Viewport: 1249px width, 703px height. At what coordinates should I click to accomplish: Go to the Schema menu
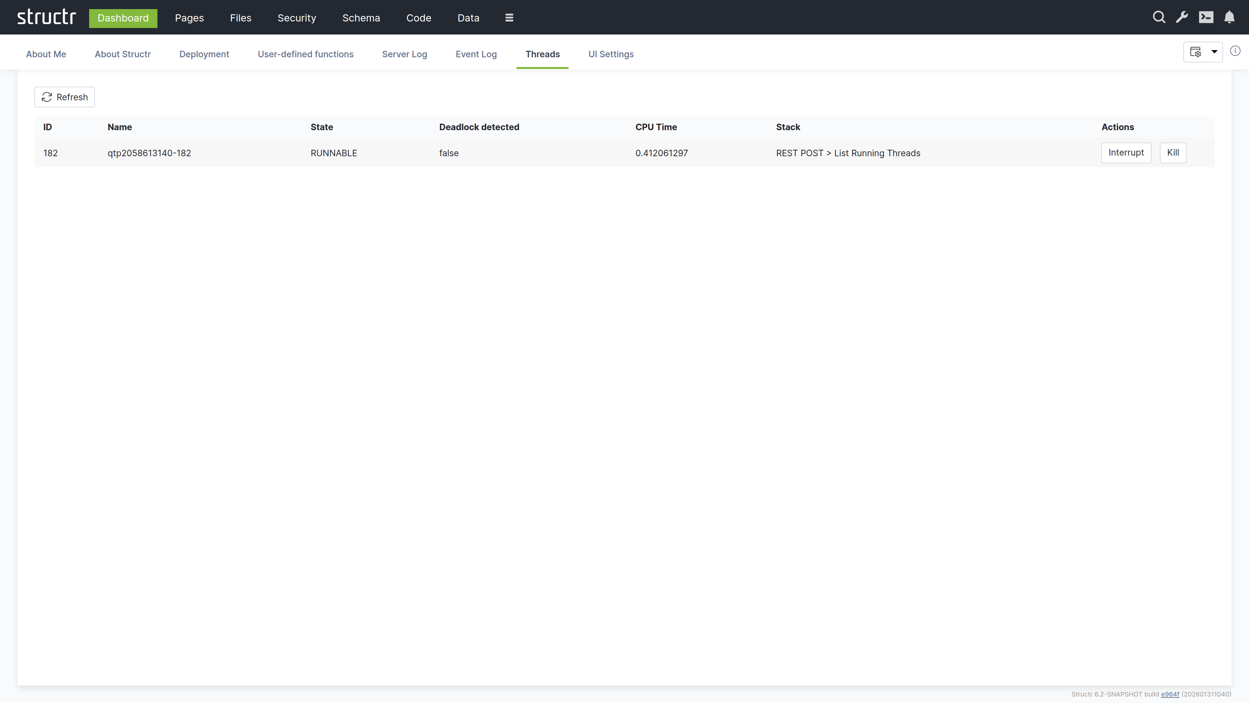[361, 18]
